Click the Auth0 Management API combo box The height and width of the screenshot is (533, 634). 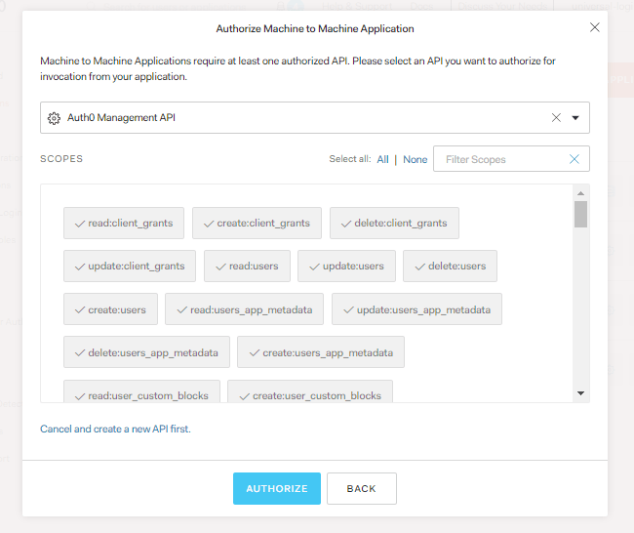315,117
